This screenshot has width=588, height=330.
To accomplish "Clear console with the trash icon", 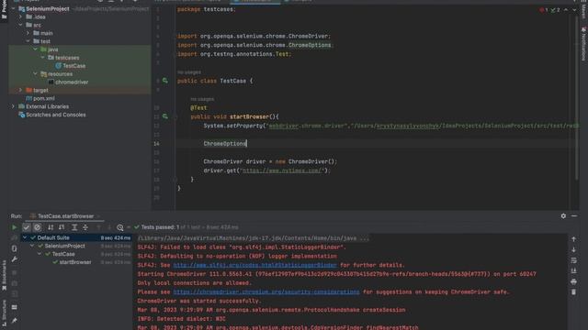I will (573, 291).
